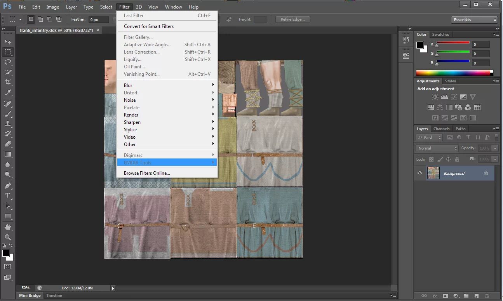Screen dimensions: 503x301
Task: Add a layer mask icon
Action: point(446,296)
